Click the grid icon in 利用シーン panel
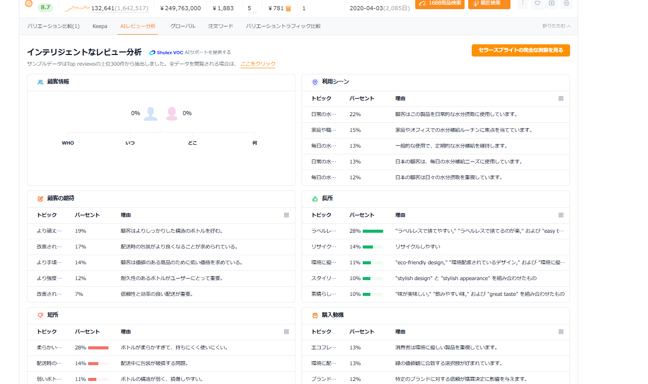This screenshot has height=384, width=648. point(561,98)
